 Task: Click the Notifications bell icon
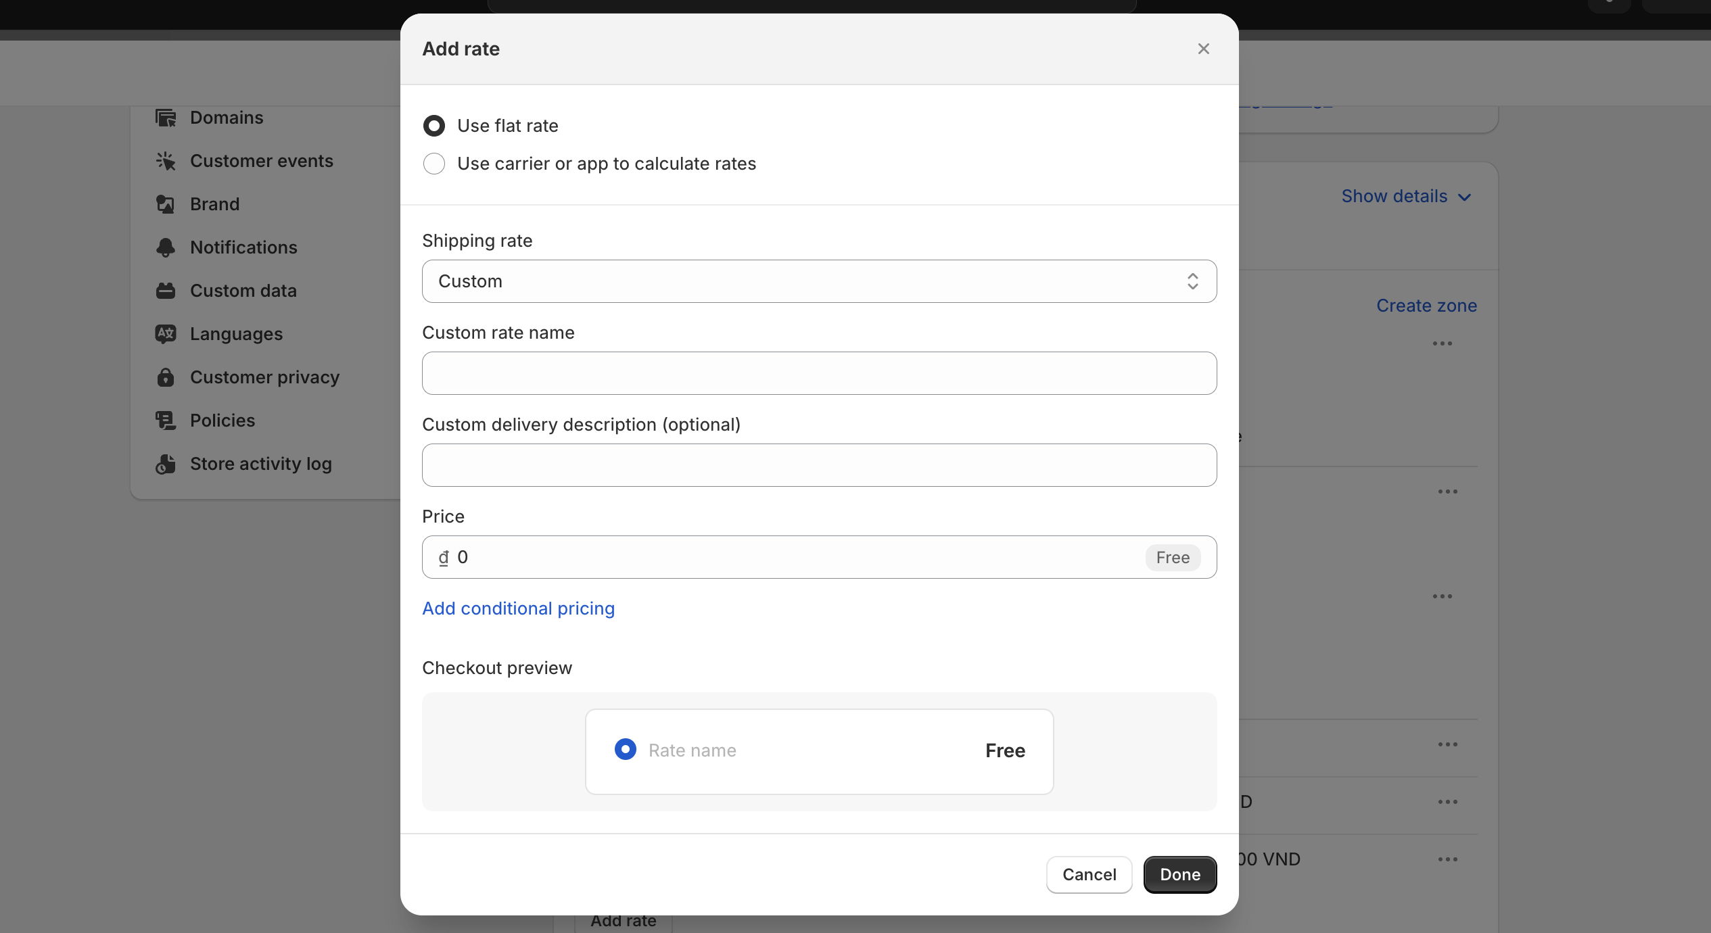(x=166, y=247)
